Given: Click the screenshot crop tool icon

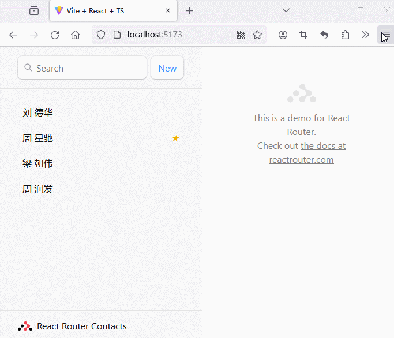Looking at the screenshot, I should click(x=303, y=35).
